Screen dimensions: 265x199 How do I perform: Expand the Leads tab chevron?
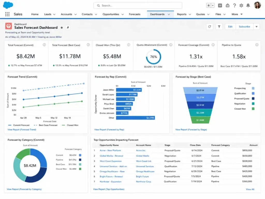[x=54, y=15]
